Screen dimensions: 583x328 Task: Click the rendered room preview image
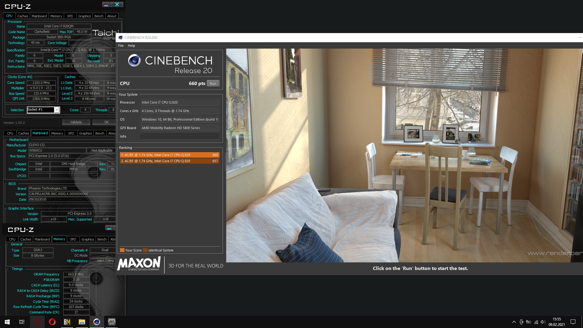pyautogui.click(x=404, y=155)
